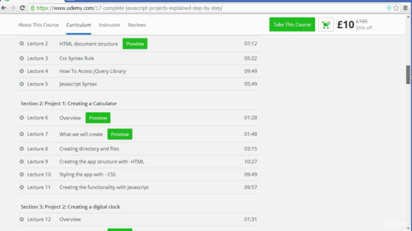This screenshot has width=412, height=231.
Task: Click the Lecture 5 label
Action: tap(37, 84)
